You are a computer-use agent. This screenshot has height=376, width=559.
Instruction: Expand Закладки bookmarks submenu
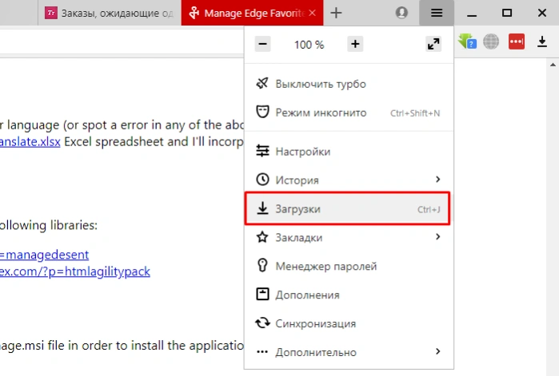(x=349, y=237)
